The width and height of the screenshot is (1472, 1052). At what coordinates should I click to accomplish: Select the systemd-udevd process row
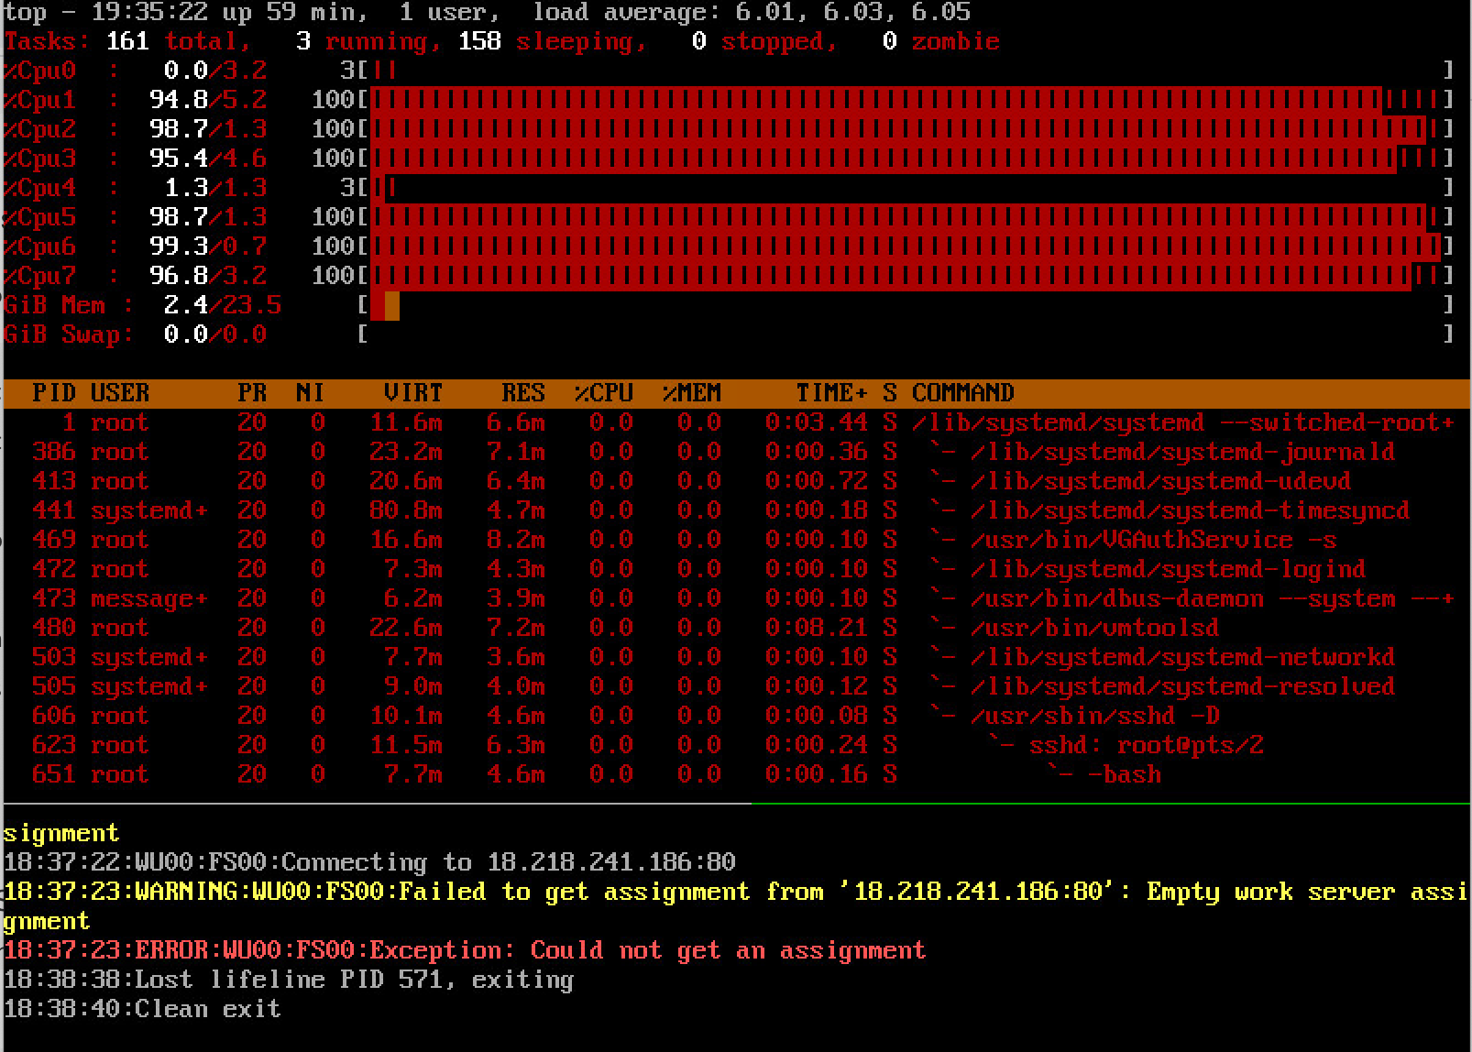737,481
